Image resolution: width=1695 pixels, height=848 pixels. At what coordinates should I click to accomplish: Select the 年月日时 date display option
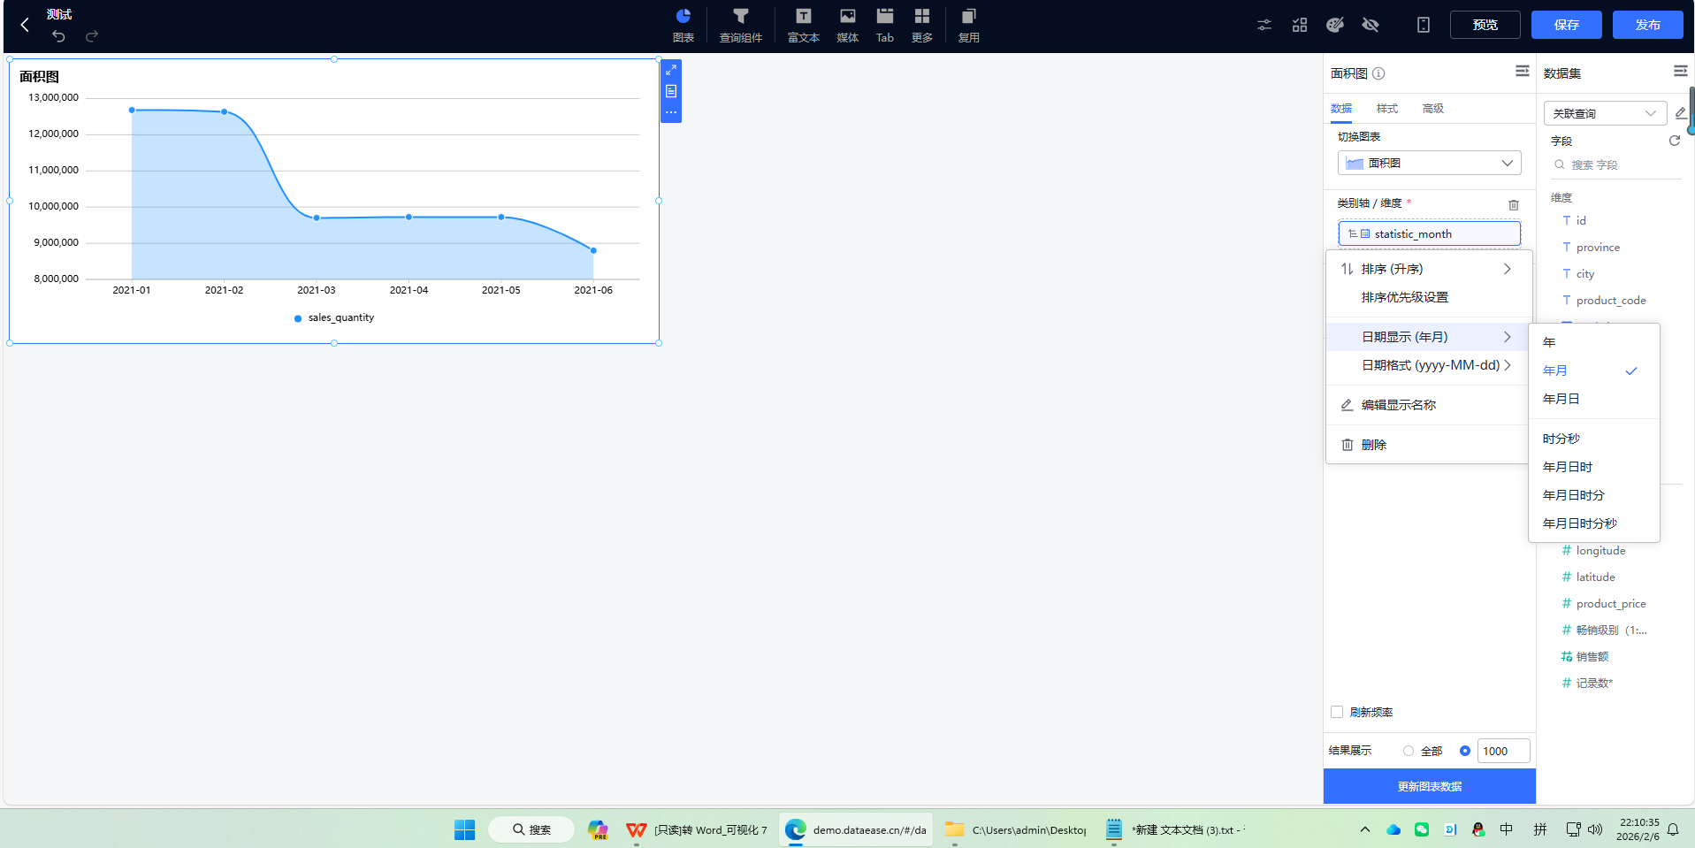click(x=1594, y=467)
